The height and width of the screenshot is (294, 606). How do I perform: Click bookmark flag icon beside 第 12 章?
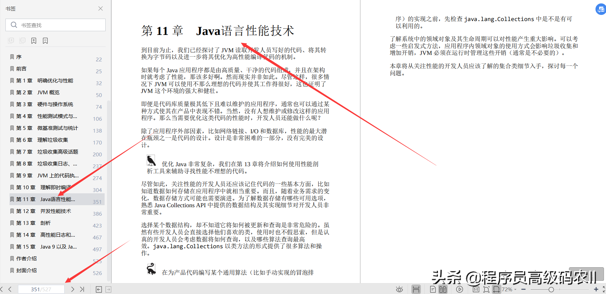(12, 211)
